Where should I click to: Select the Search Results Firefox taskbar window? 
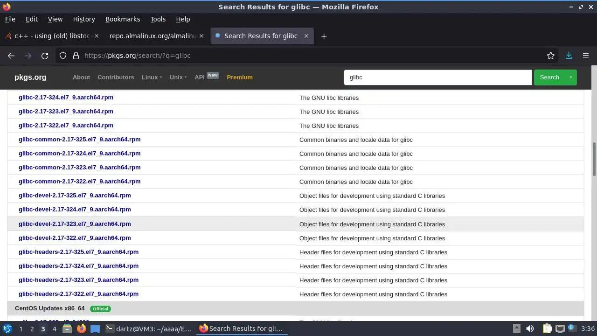tap(241, 329)
